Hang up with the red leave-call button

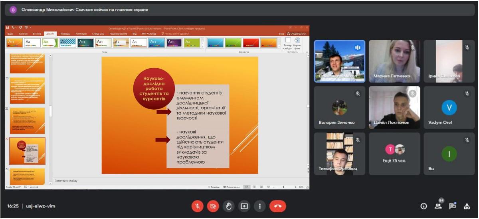tap(277, 206)
